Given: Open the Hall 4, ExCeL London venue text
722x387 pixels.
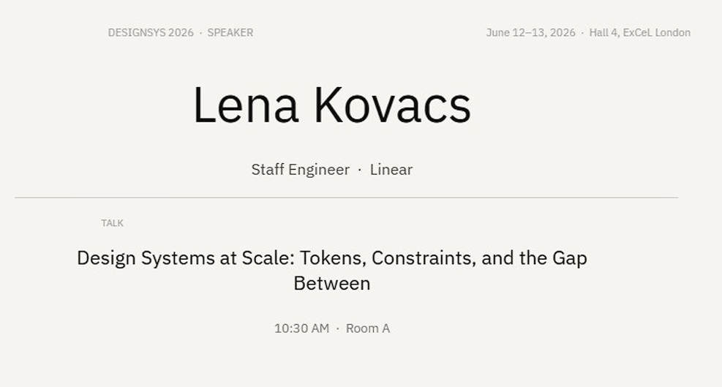Looking at the screenshot, I should pyautogui.click(x=639, y=33).
